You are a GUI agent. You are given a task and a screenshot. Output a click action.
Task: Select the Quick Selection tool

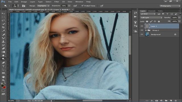click(x=3, y=24)
